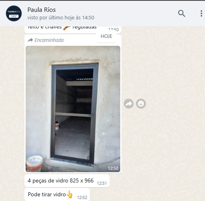
Task: Click the forwarded arrow icon beside Encaminhada
Action: [x=30, y=40]
